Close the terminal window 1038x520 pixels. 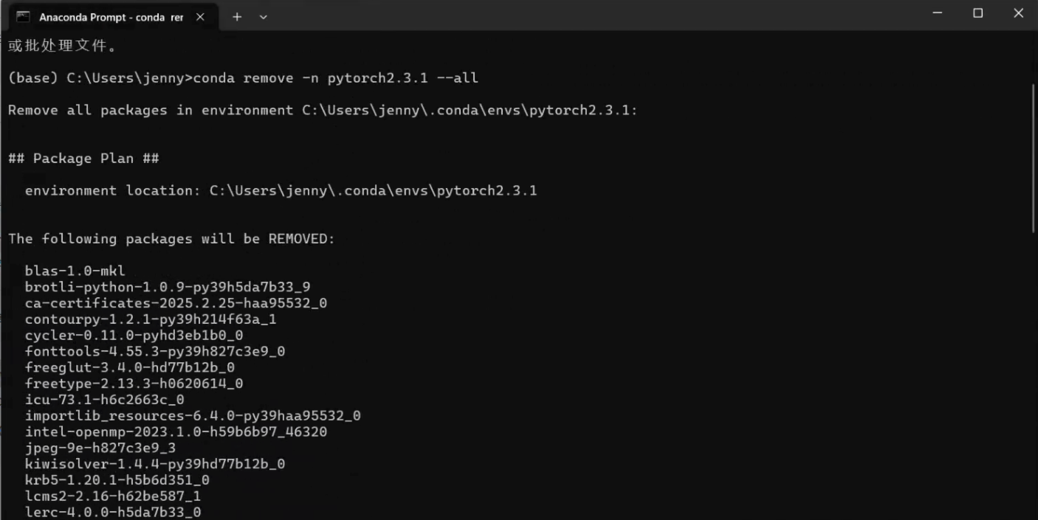coord(1018,13)
